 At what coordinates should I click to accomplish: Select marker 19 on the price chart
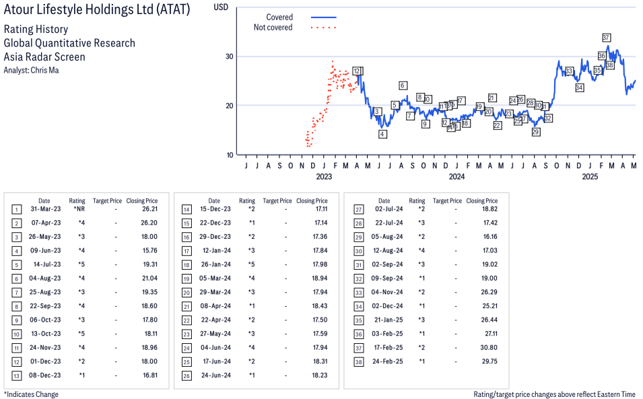[479, 107]
